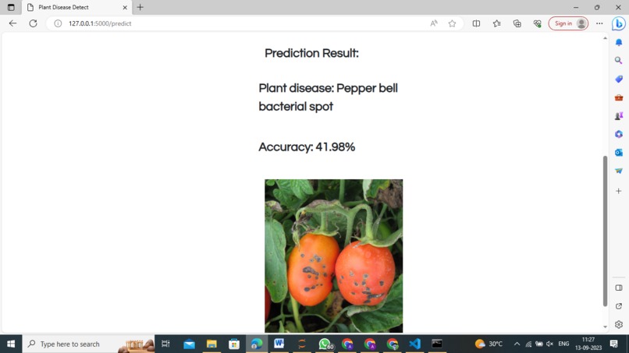
Task: Open Windows Start menu
Action: 11,344
